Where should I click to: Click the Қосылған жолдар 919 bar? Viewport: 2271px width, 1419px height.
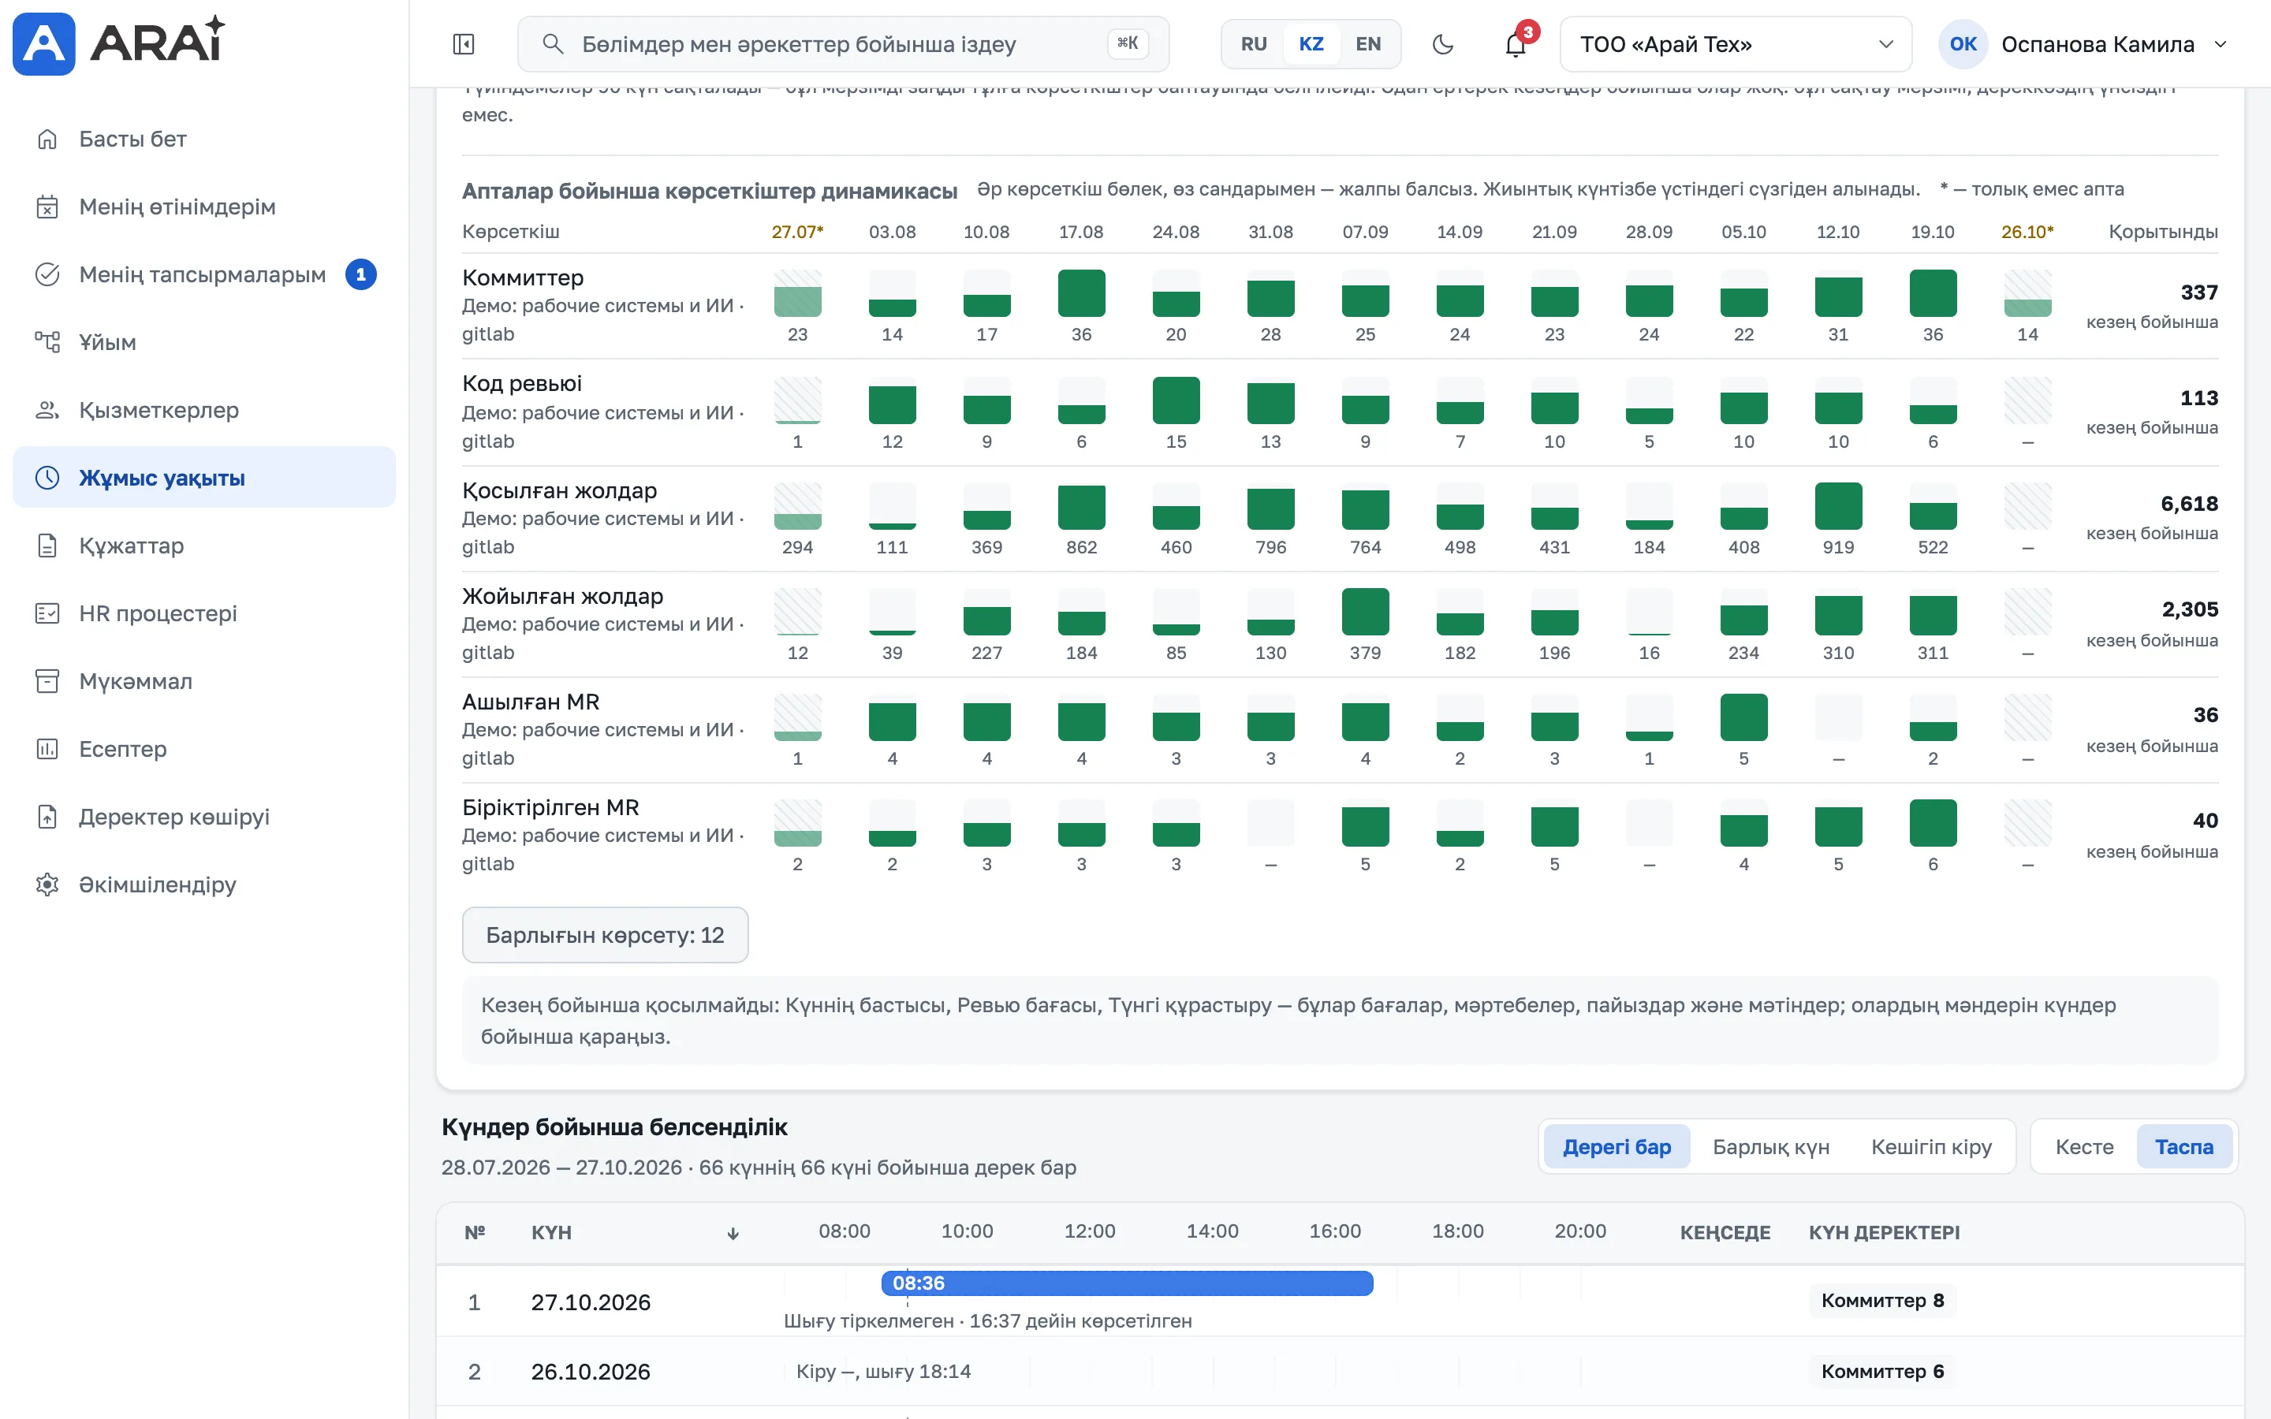pyautogui.click(x=1837, y=507)
